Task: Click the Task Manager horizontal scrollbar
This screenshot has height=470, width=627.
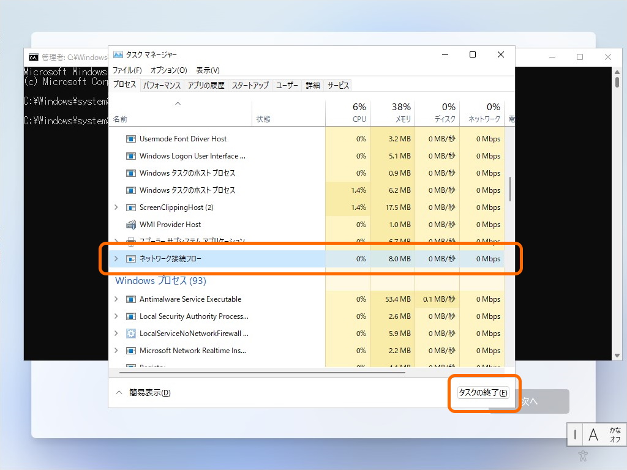Action: (262, 373)
